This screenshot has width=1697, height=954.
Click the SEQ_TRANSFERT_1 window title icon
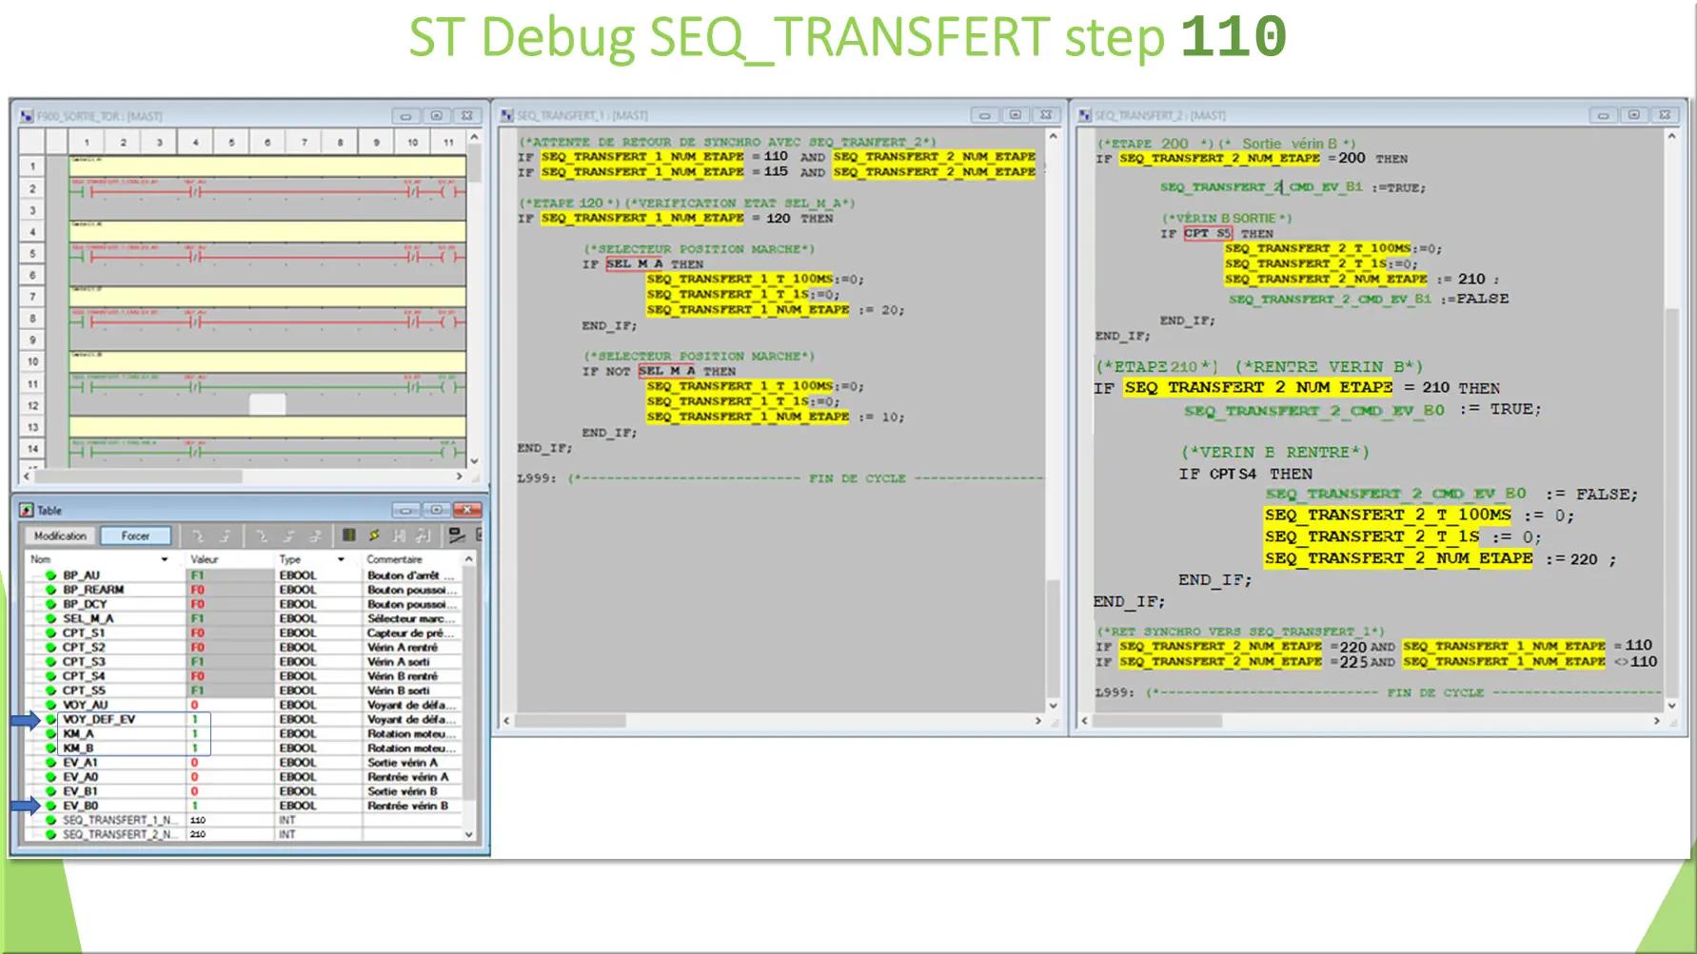point(507,114)
